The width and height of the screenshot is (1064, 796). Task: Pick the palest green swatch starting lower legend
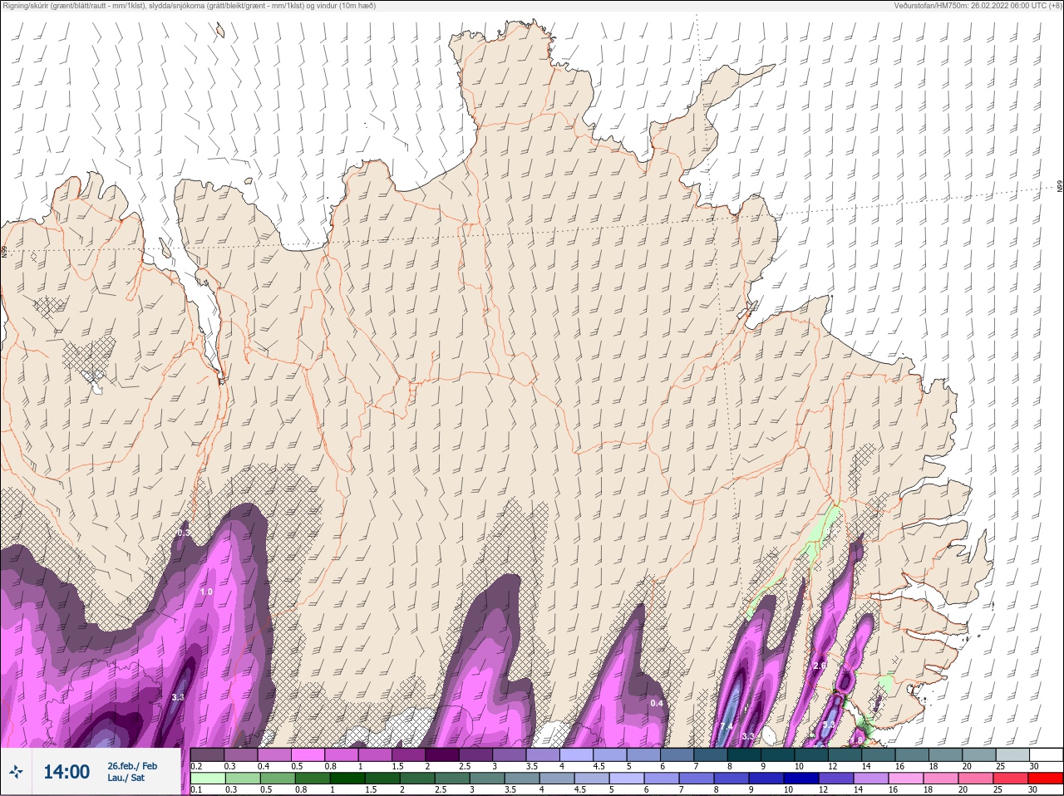tap(207, 779)
